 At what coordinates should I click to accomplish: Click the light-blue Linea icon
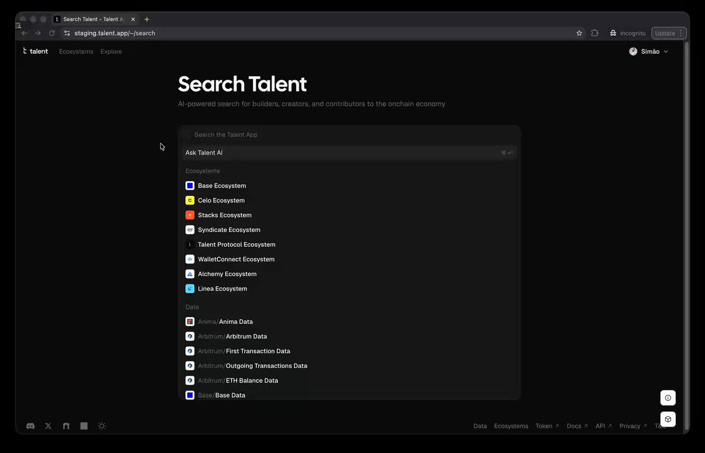click(190, 288)
